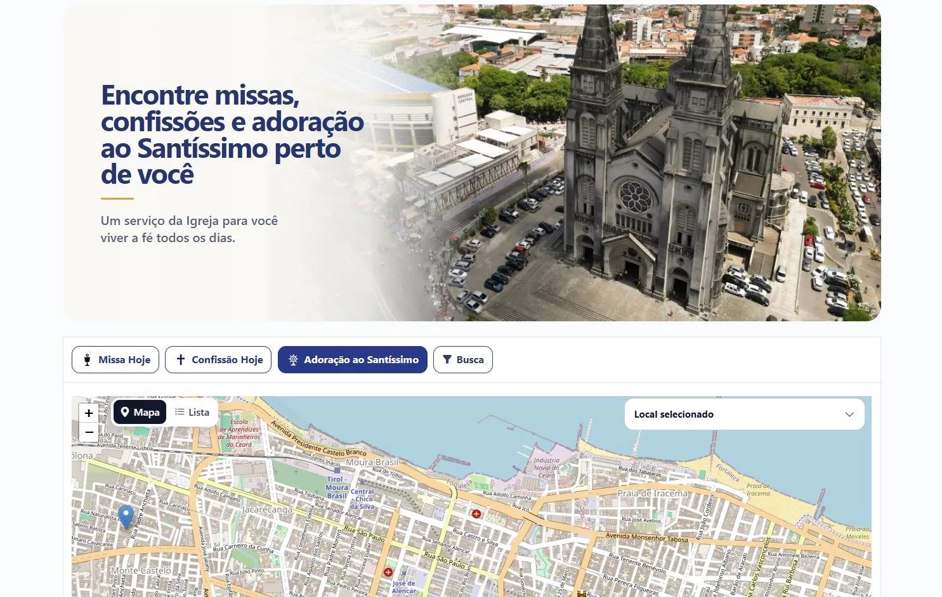Select Adoração ao Santíssimo filter
Screen dimensions: 942x597
pos(353,359)
